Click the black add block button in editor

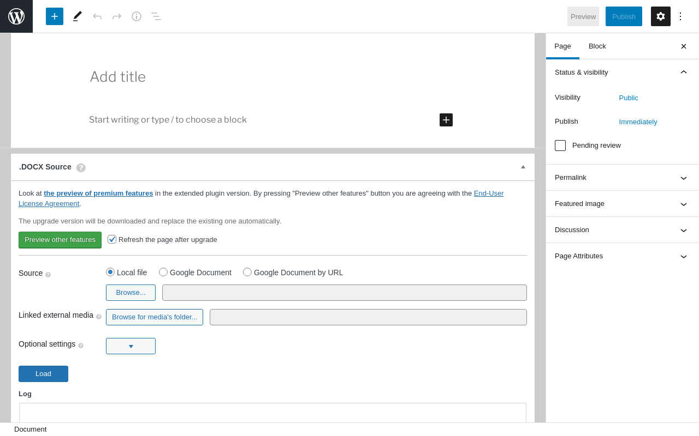pyautogui.click(x=446, y=120)
